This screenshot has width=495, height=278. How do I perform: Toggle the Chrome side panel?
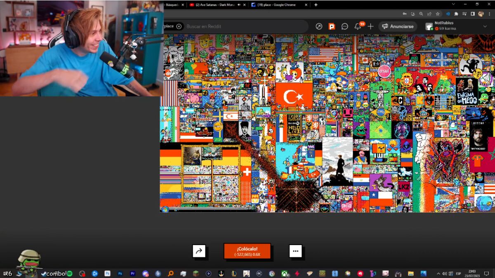472,14
